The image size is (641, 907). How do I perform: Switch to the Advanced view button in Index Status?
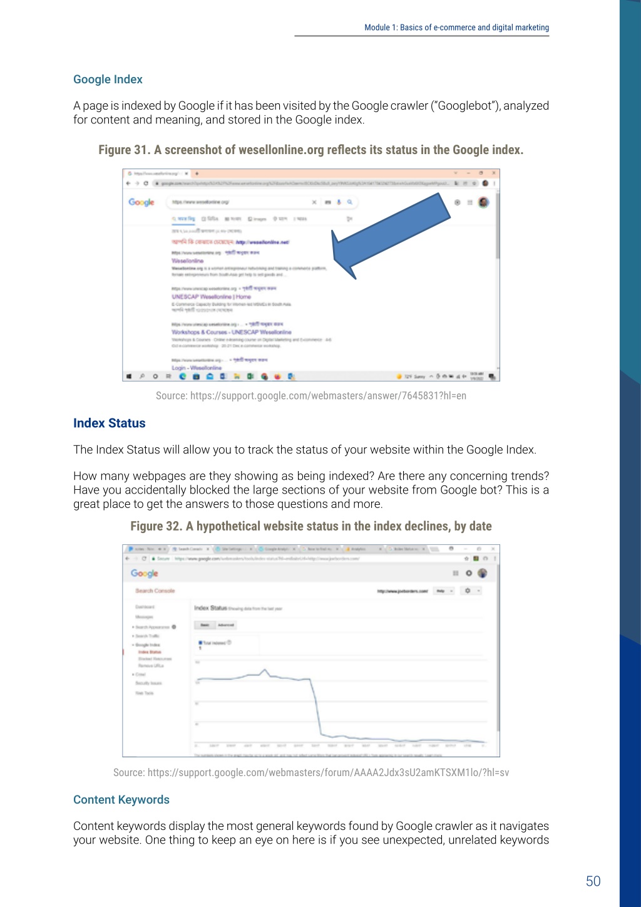pos(226,625)
